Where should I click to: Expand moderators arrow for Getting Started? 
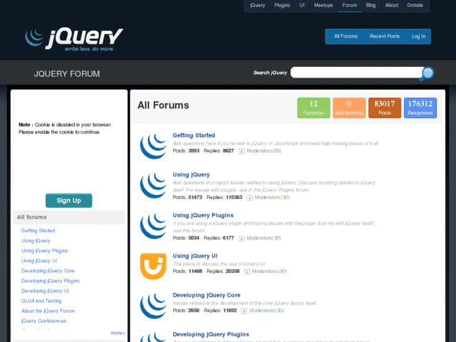[x=241, y=151]
